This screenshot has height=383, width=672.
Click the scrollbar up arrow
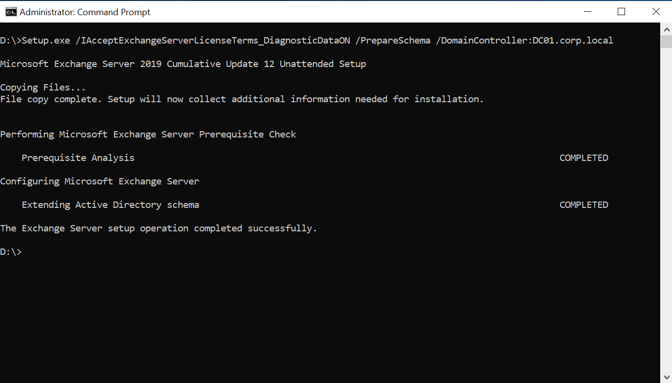pos(667,29)
